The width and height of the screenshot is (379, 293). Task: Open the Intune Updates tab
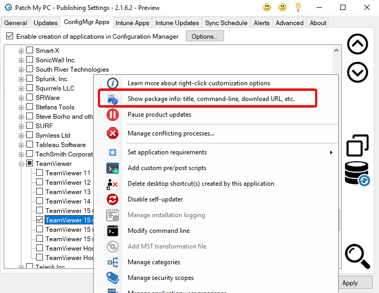(177, 23)
